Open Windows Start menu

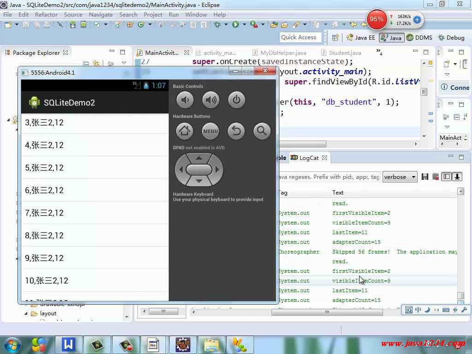(x=12, y=345)
